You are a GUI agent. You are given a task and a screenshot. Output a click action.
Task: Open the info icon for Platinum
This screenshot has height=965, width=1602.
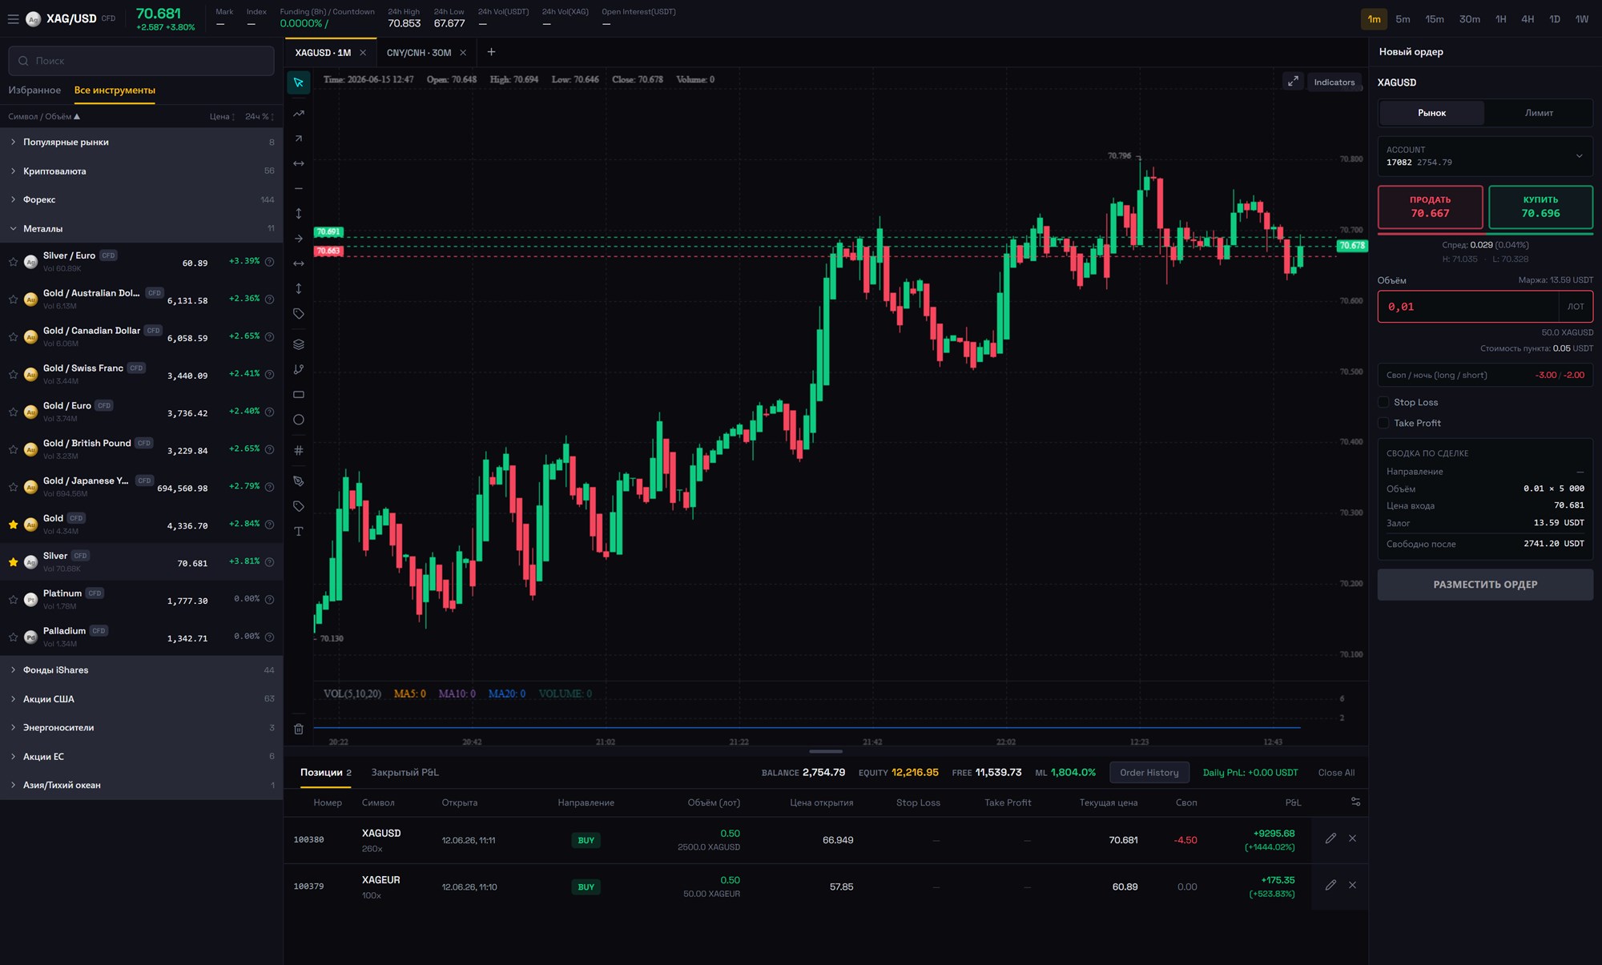coord(270,599)
